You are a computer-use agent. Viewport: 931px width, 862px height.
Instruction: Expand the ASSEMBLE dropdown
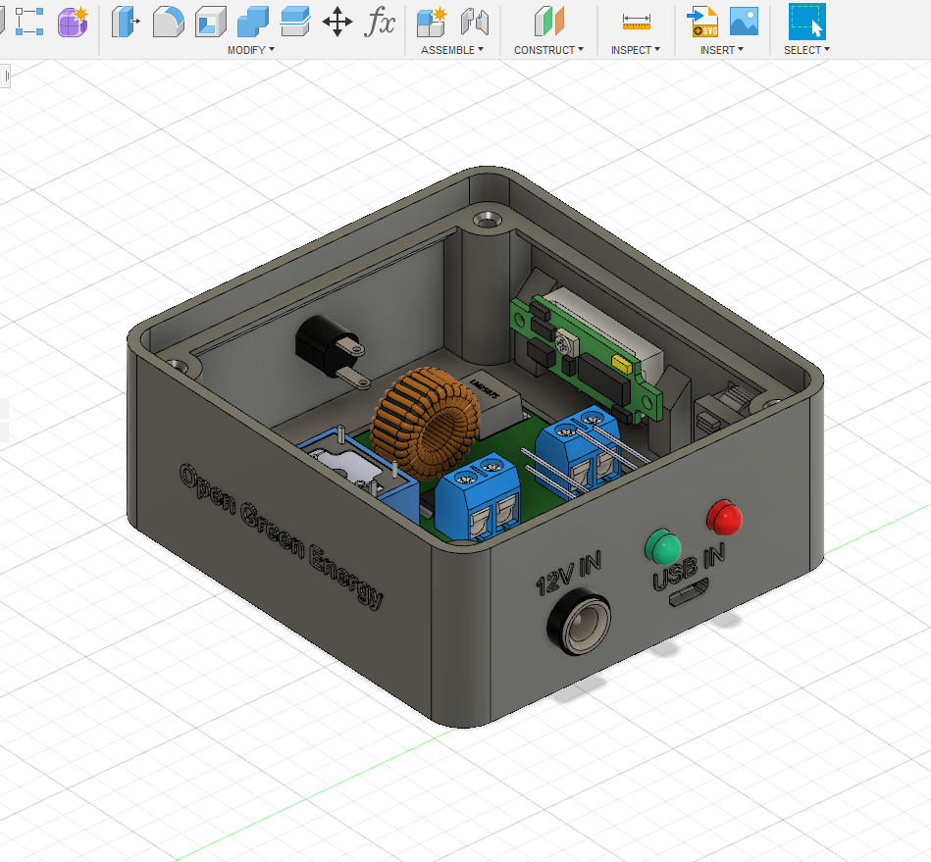point(452,50)
